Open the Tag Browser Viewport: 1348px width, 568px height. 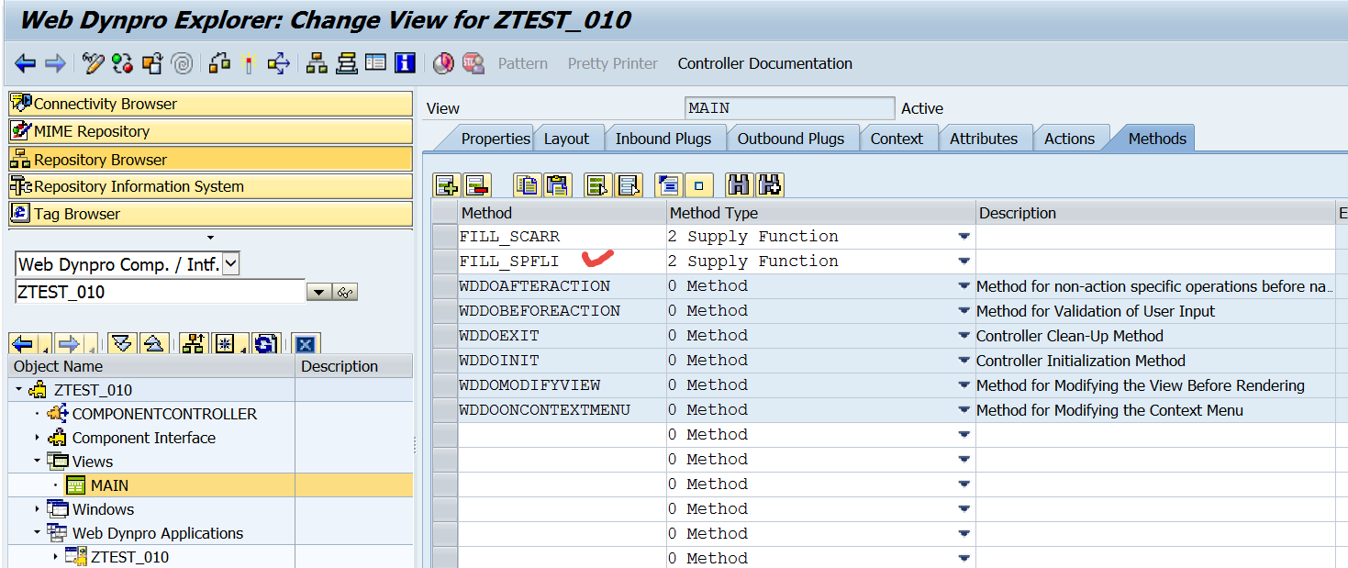(211, 214)
